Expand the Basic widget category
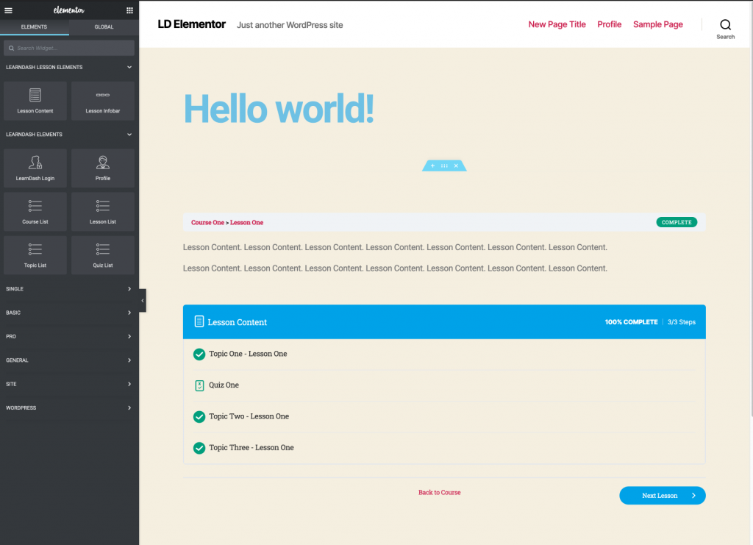The width and height of the screenshot is (753, 545). coord(129,313)
